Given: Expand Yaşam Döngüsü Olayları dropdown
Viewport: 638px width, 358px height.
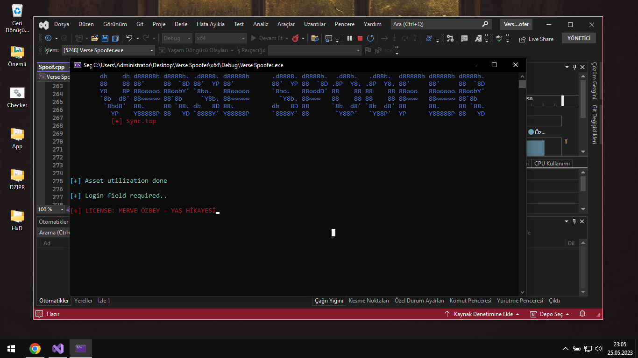Looking at the screenshot, I should [232, 50].
